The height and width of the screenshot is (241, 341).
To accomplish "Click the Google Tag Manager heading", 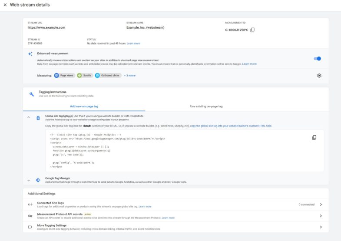I will pos(58,178).
